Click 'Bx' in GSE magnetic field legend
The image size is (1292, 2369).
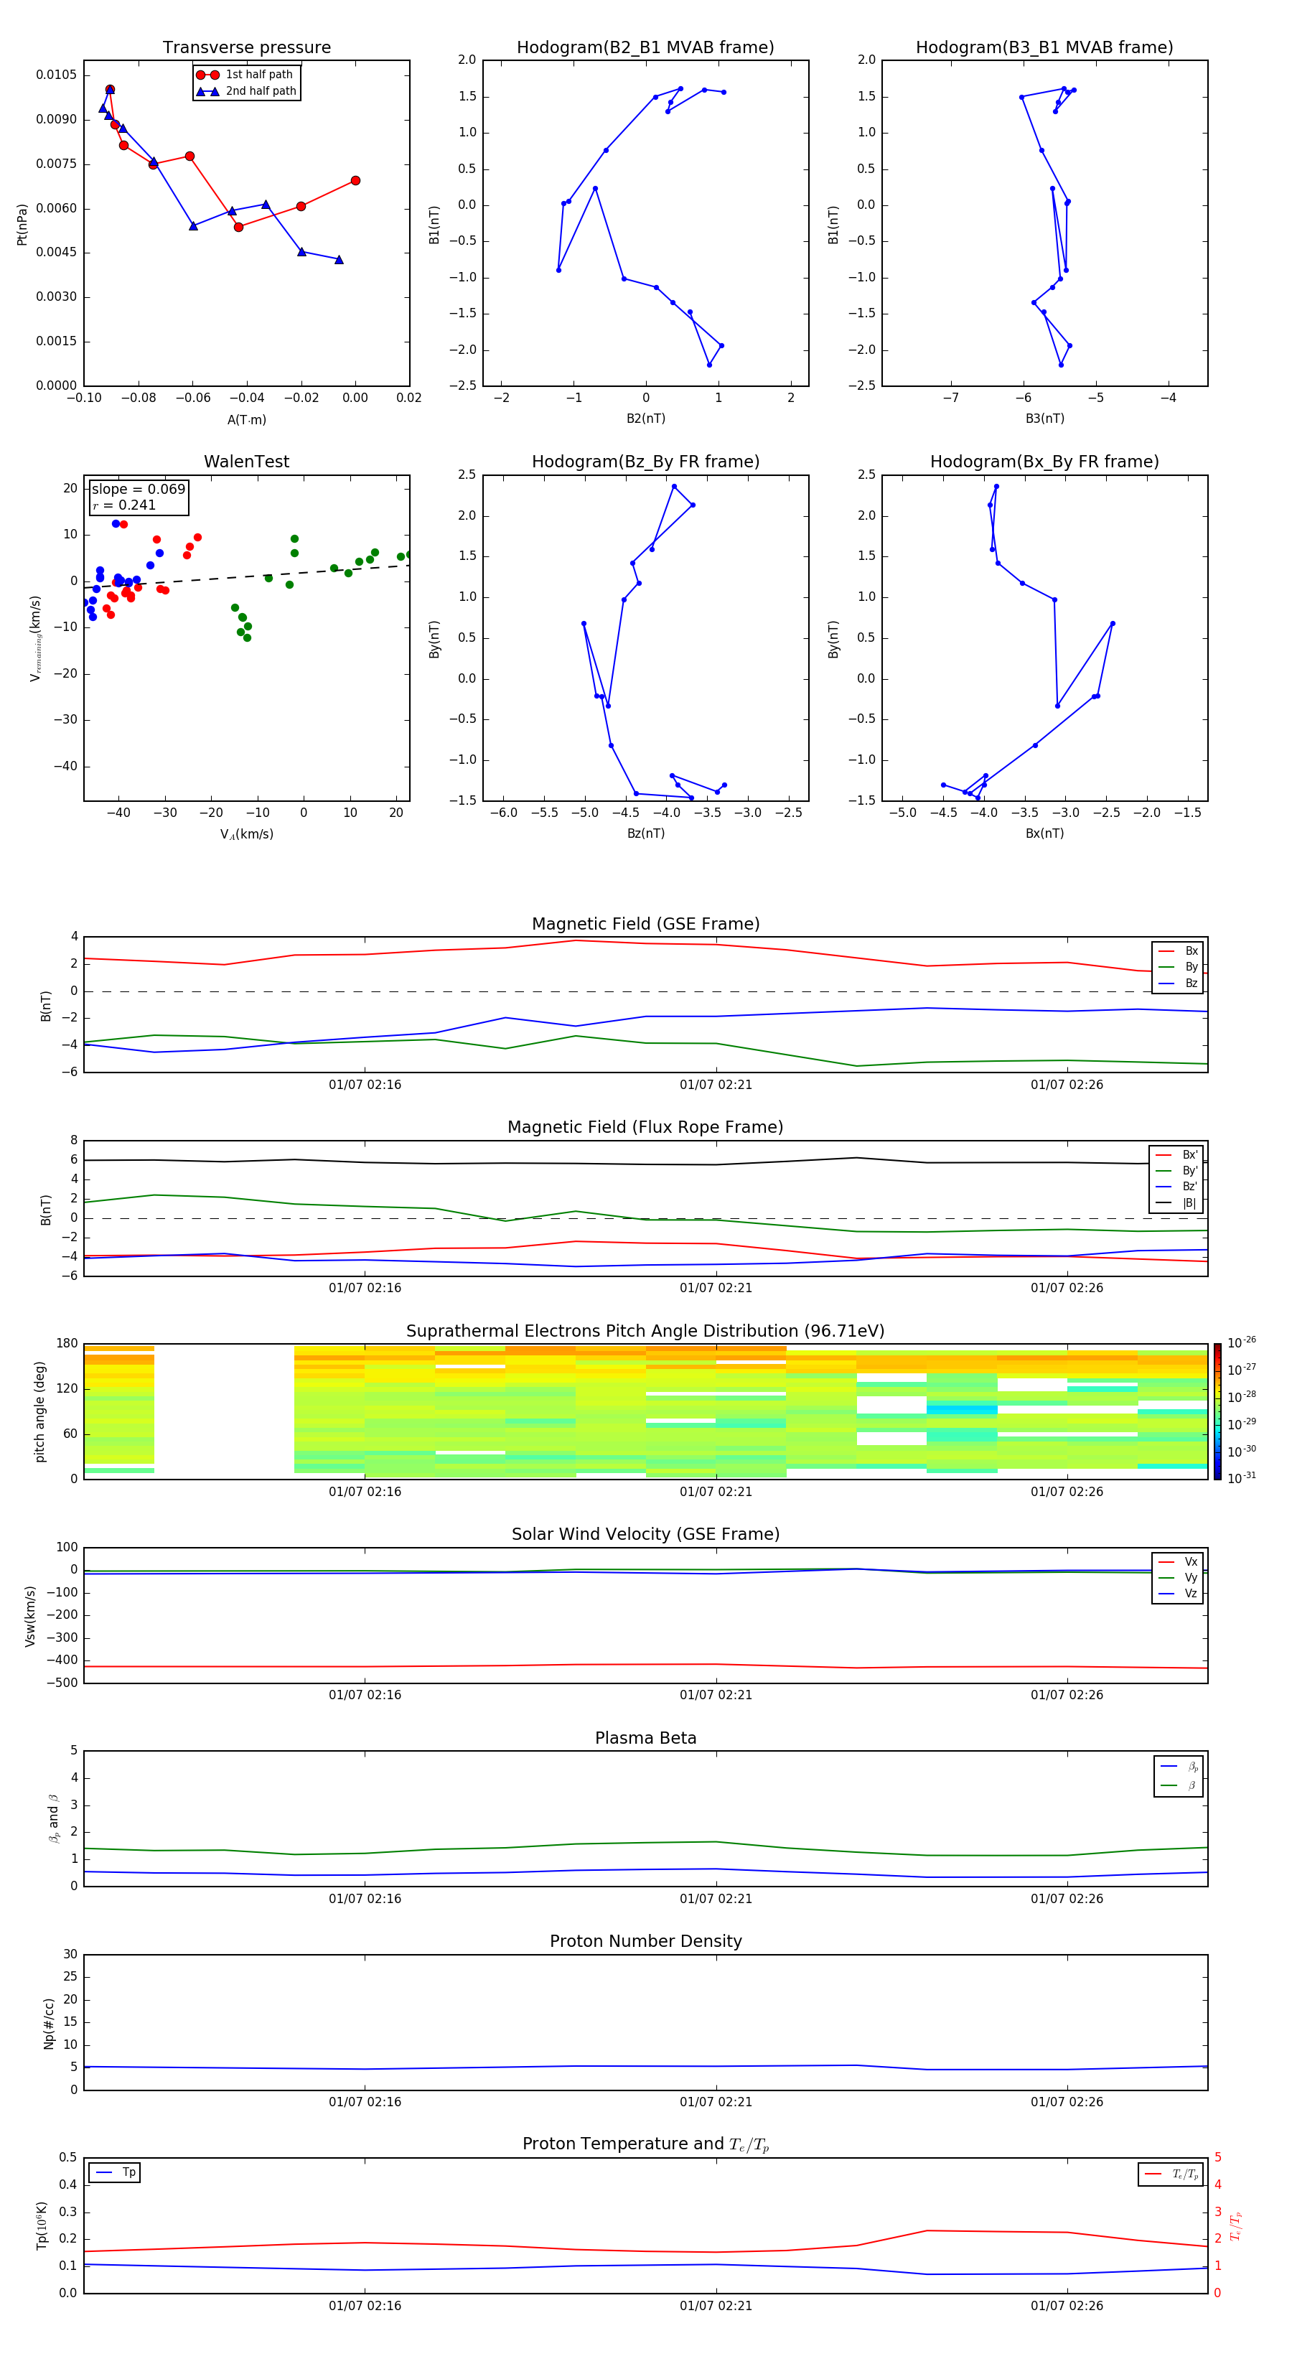(x=1179, y=951)
